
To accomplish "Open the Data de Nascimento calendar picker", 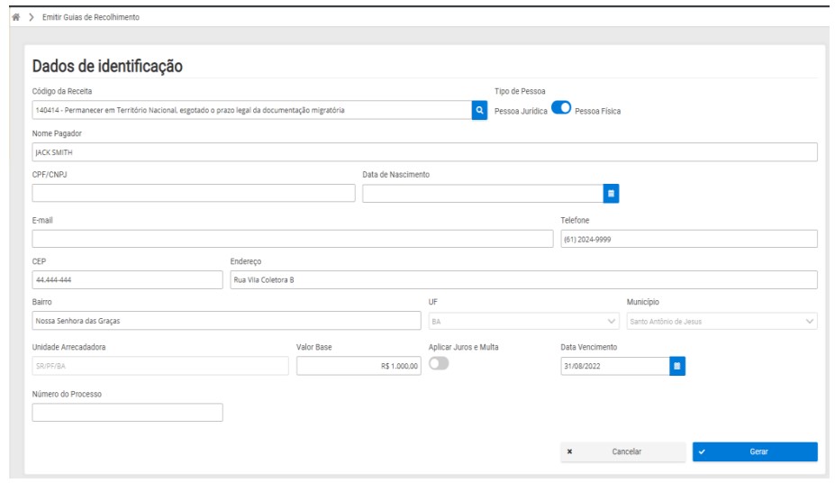I will coord(611,193).
